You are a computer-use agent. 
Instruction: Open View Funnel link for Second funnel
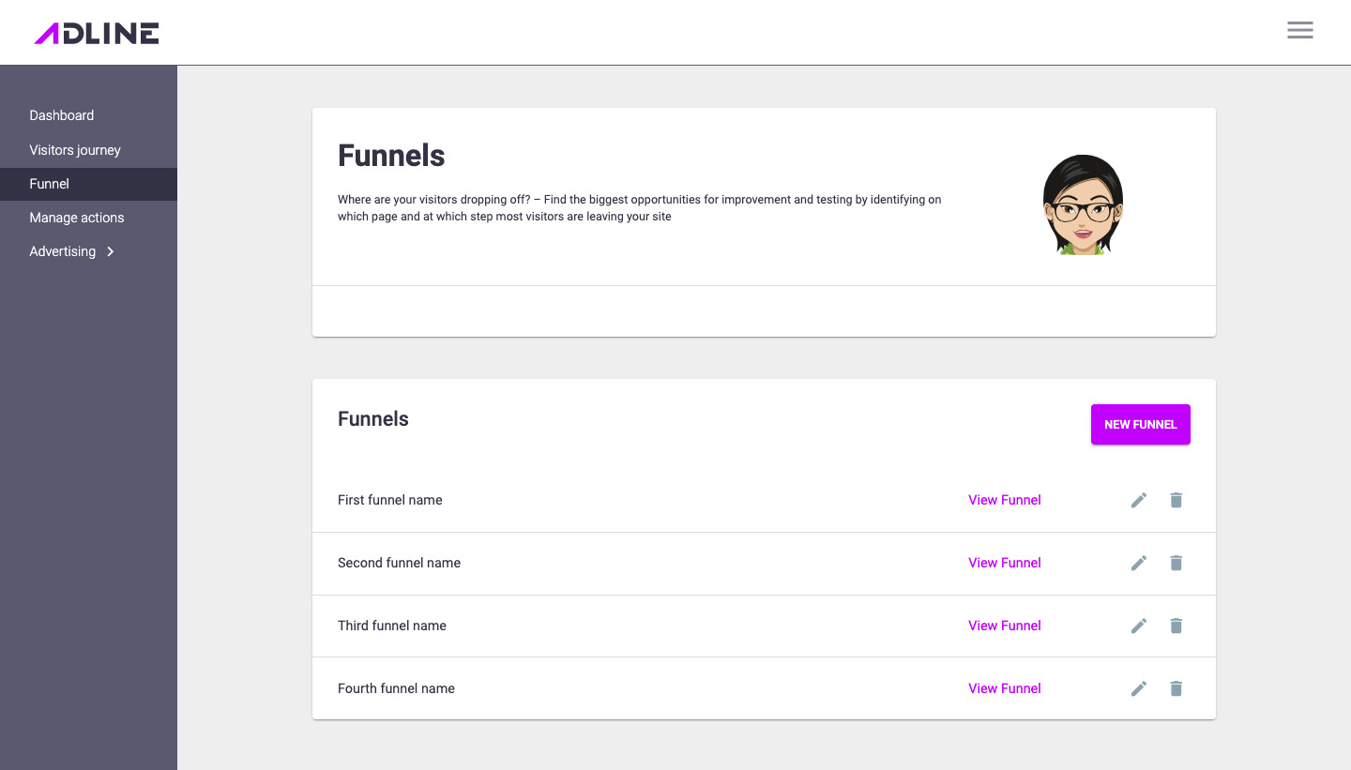pyautogui.click(x=1004, y=563)
